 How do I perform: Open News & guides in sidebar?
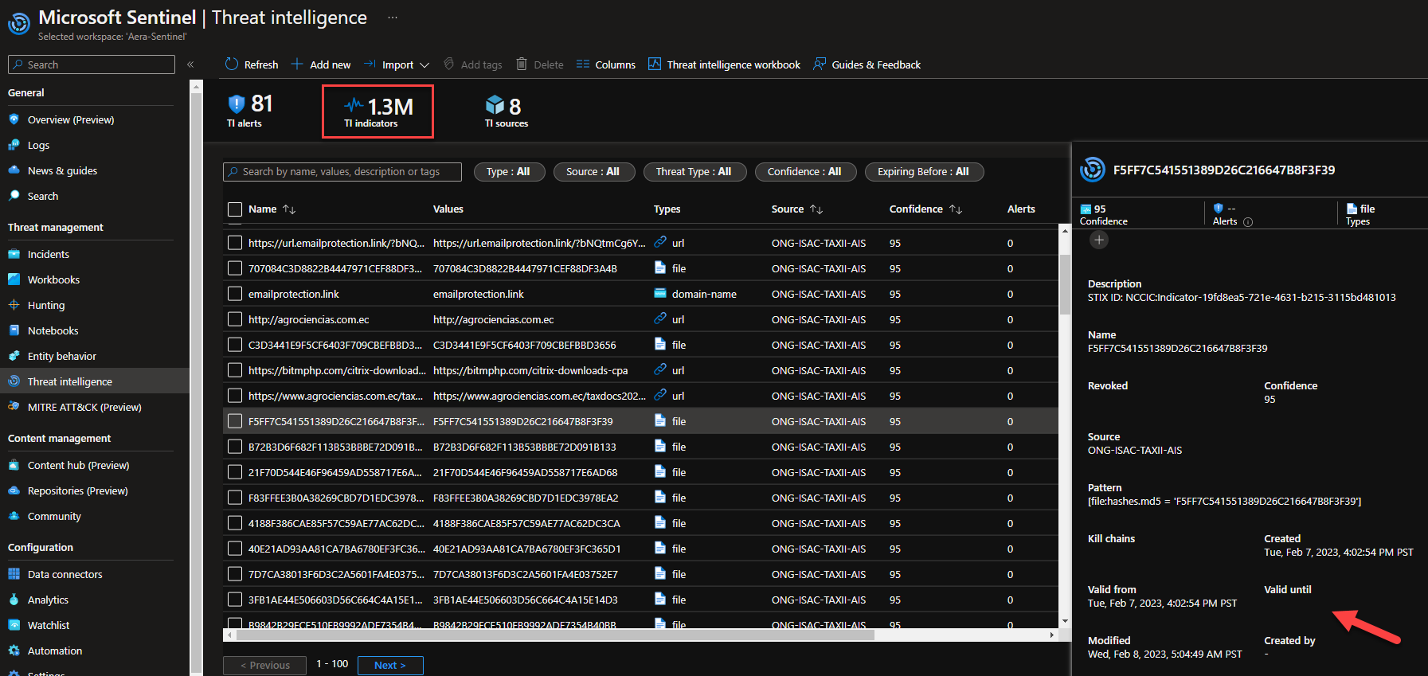pos(62,170)
